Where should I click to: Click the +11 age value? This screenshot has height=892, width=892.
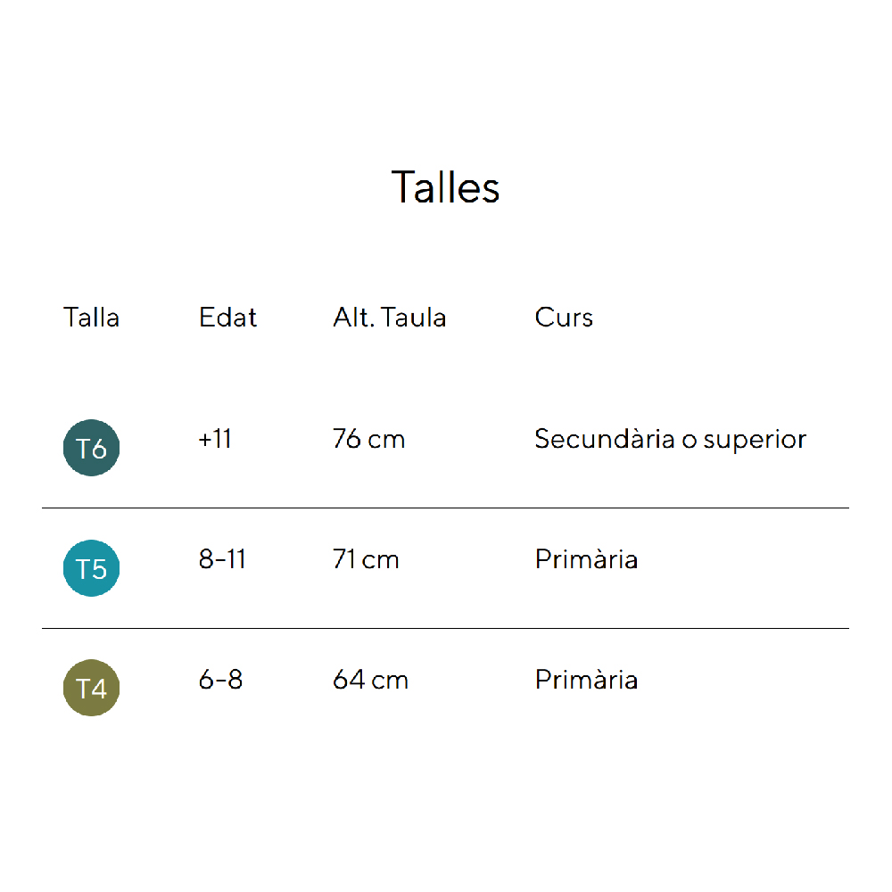click(215, 439)
